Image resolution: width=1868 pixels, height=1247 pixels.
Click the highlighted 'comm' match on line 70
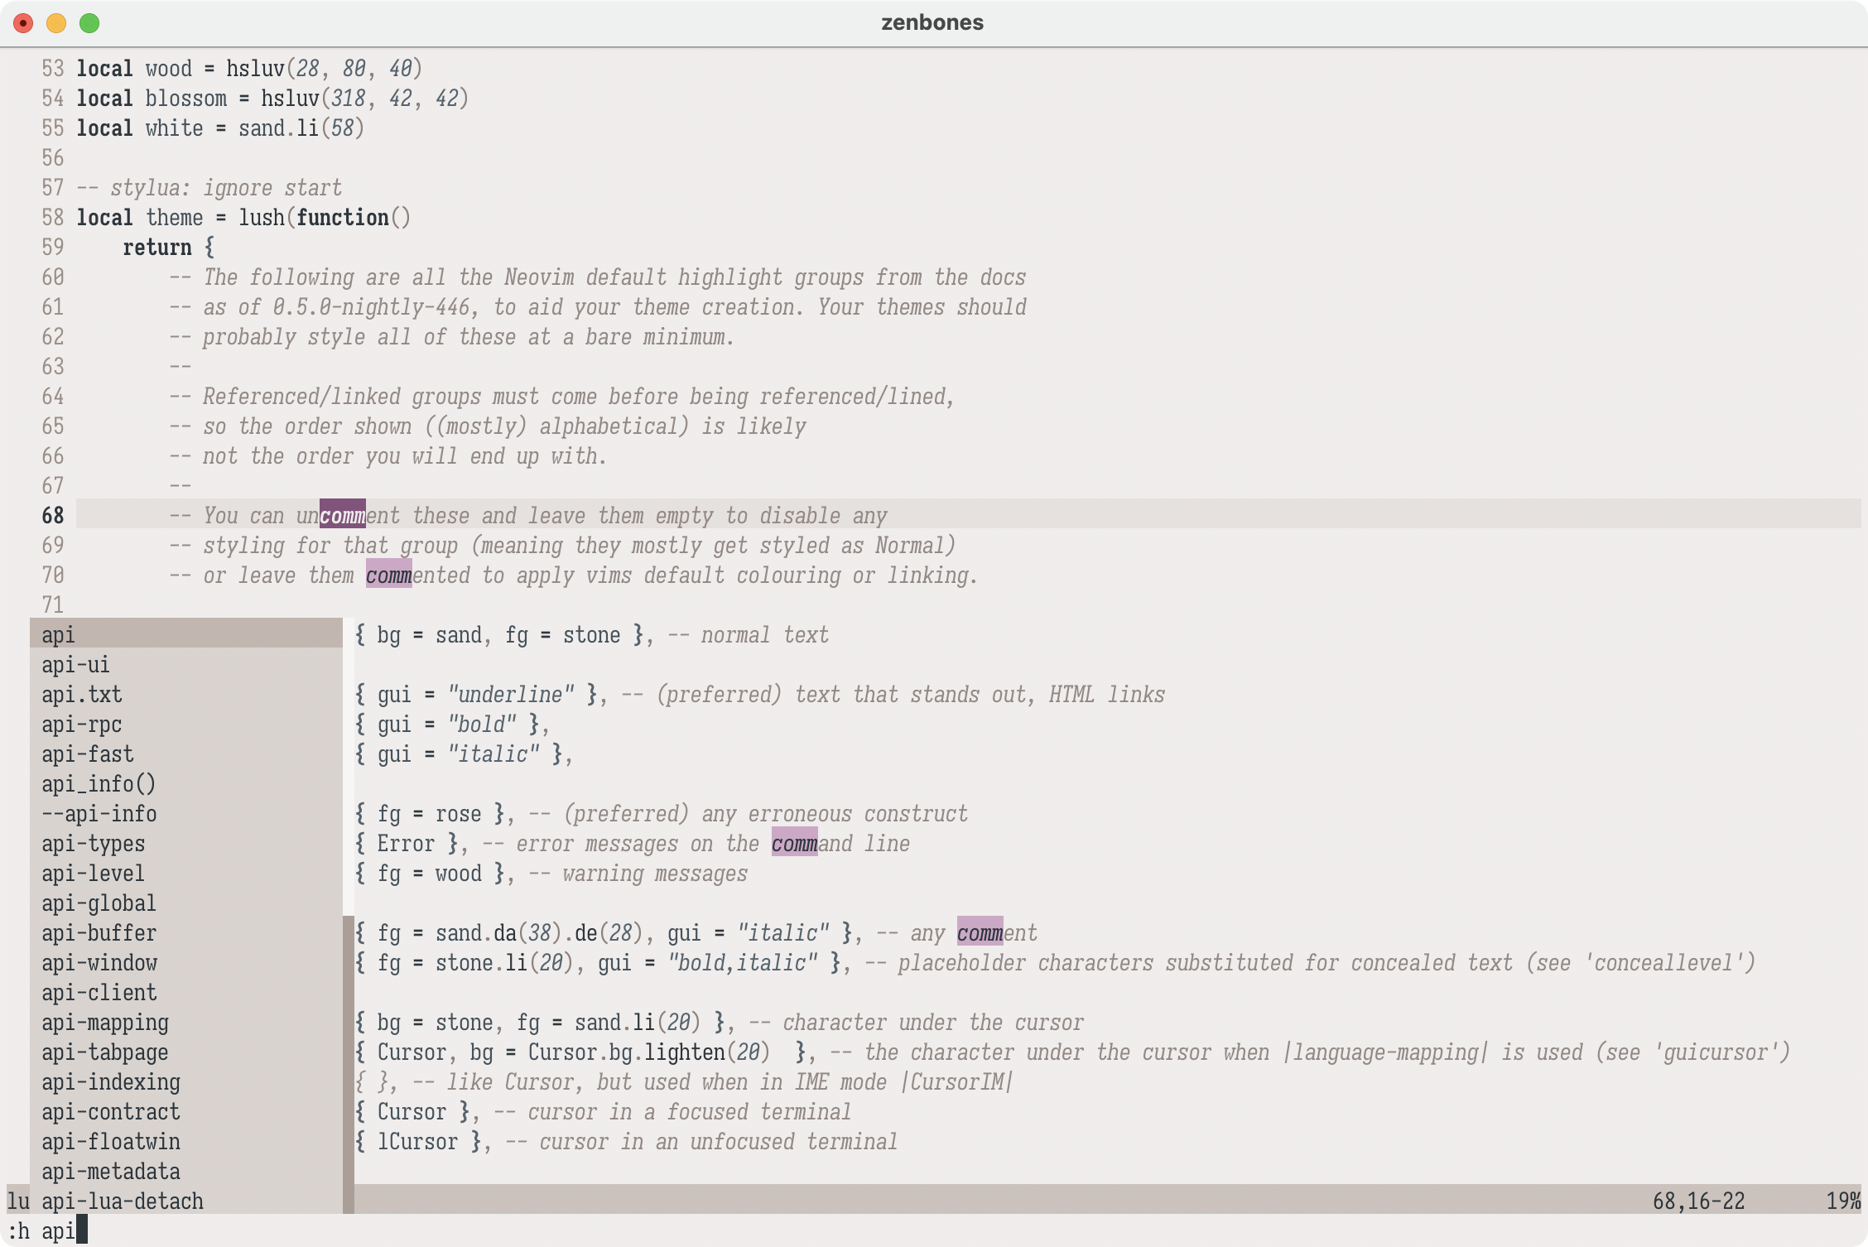tap(388, 575)
